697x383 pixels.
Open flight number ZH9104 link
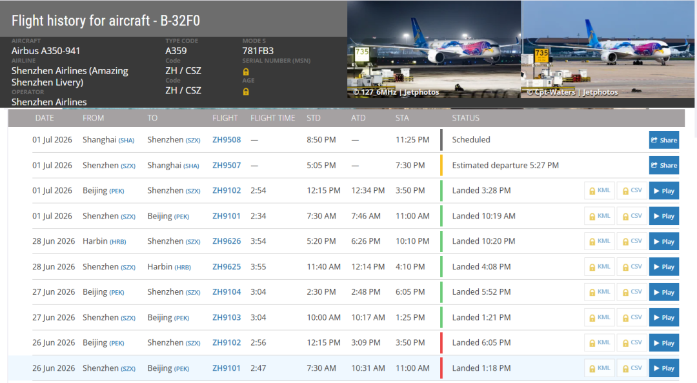pos(227,292)
